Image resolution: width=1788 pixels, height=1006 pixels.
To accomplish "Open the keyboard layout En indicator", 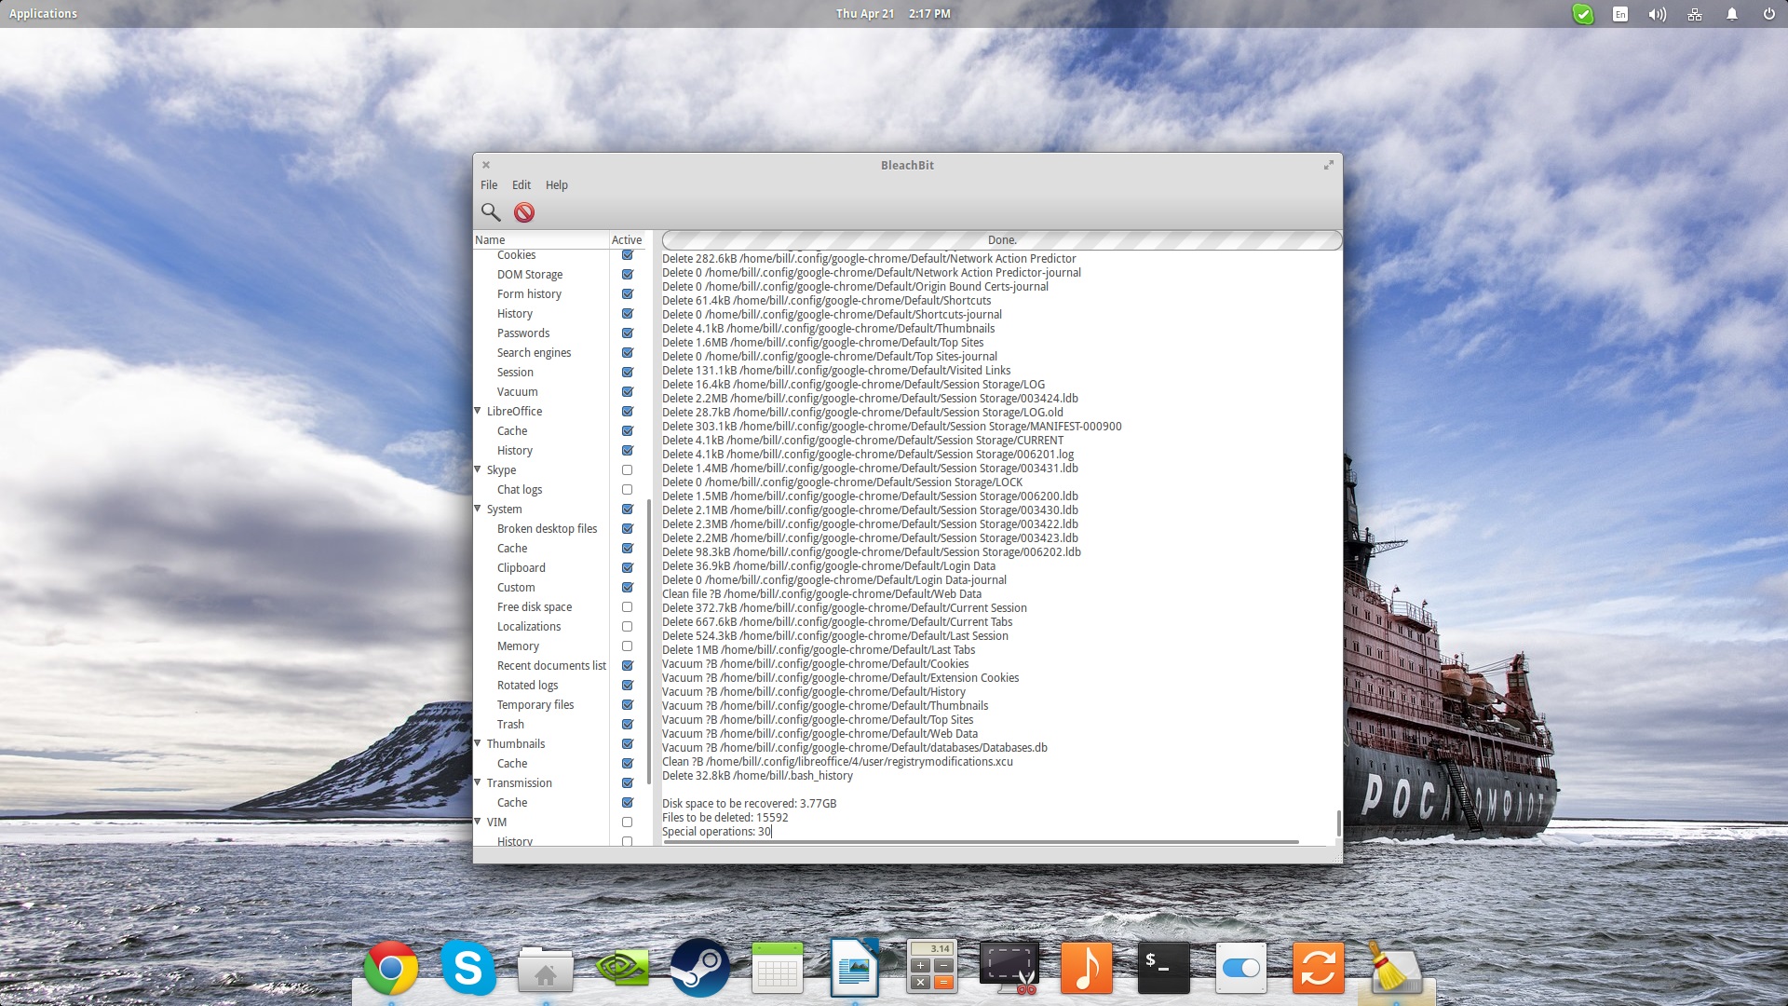I will 1620,14.
